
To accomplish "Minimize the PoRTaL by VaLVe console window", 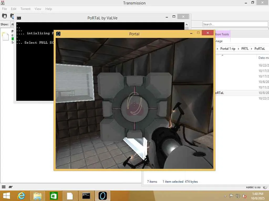I will 167,17.
